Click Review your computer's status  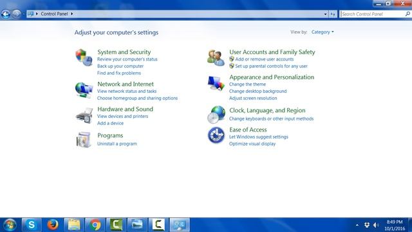tap(127, 59)
